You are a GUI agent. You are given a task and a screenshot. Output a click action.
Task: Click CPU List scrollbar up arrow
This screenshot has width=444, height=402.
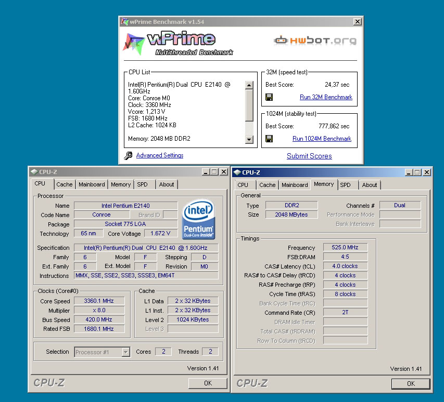(249, 85)
